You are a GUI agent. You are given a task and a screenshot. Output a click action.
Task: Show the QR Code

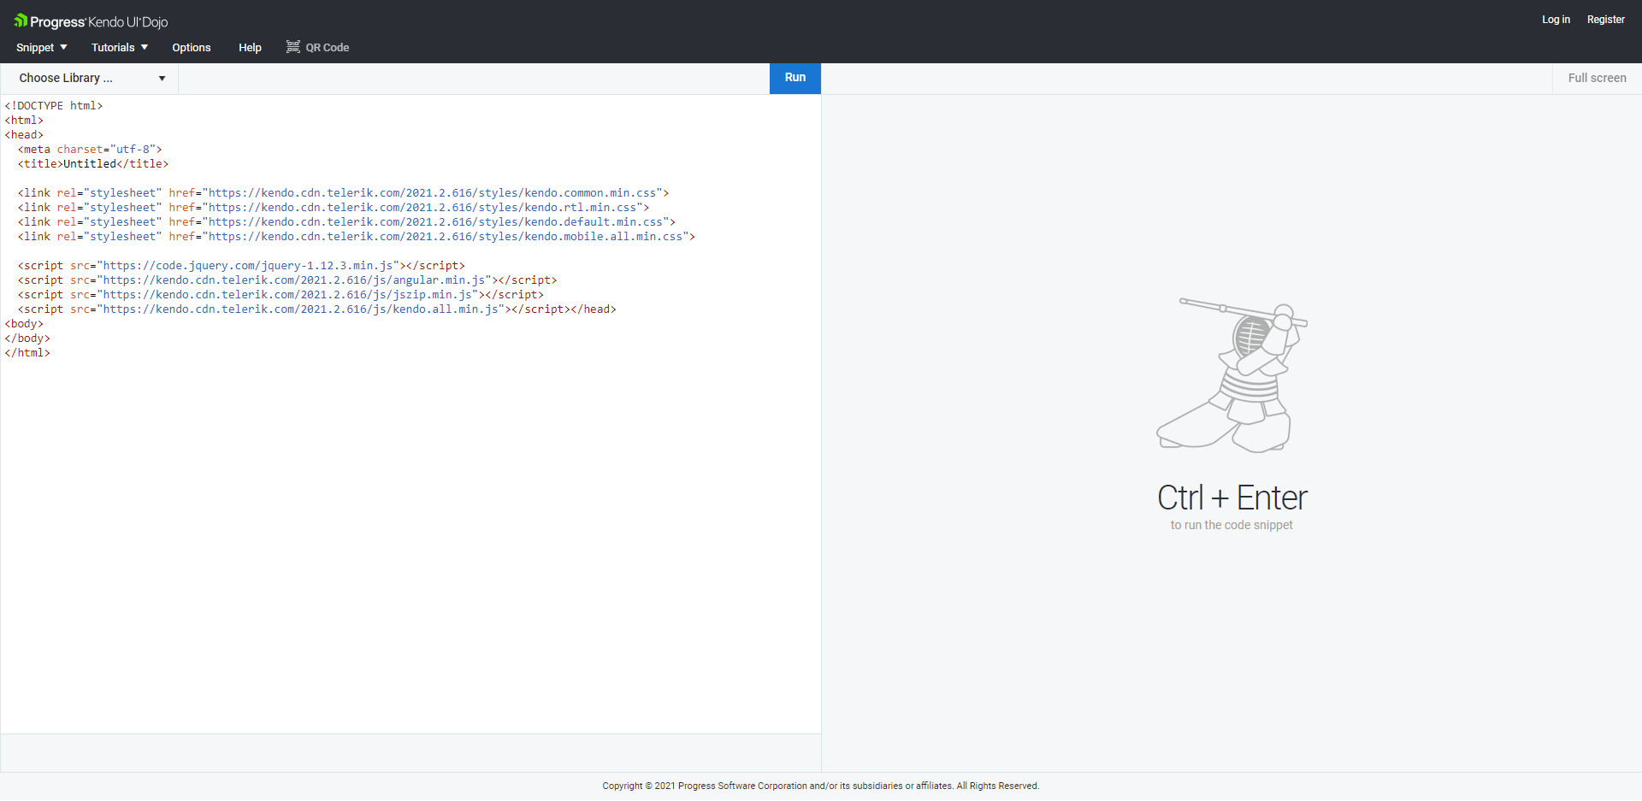tap(317, 48)
